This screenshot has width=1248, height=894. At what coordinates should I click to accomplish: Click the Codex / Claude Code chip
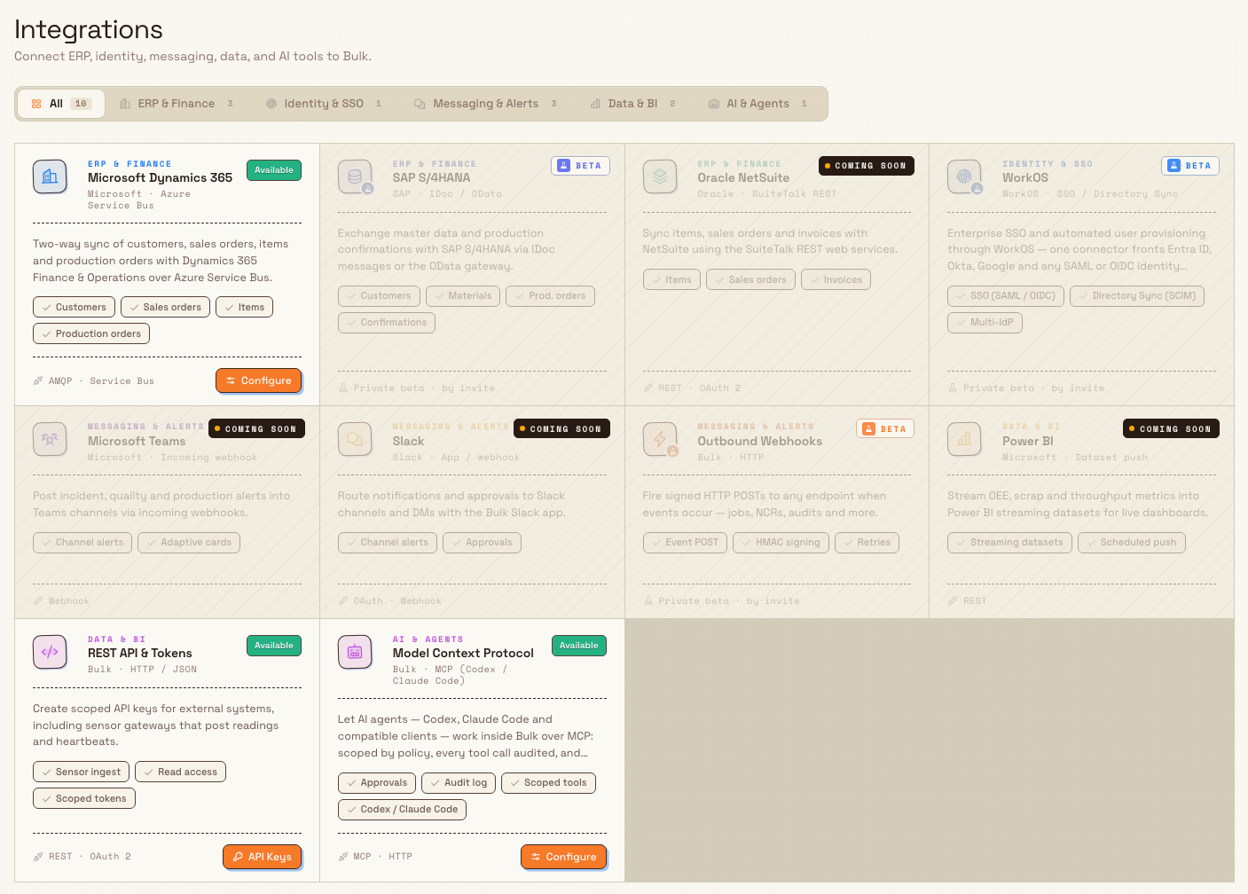click(x=402, y=810)
